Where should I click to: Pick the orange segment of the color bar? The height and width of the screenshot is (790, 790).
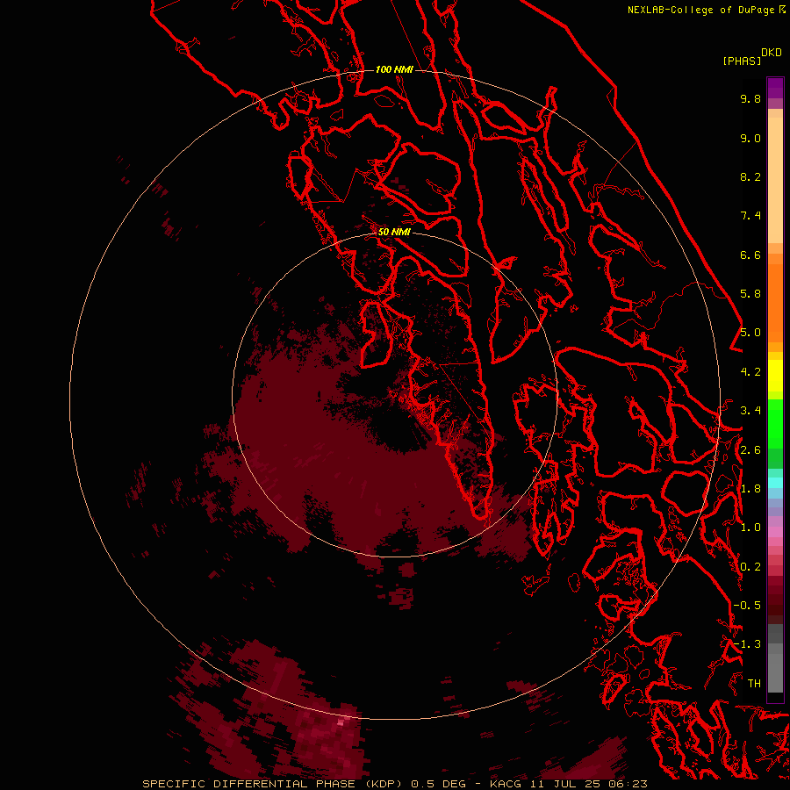click(775, 302)
